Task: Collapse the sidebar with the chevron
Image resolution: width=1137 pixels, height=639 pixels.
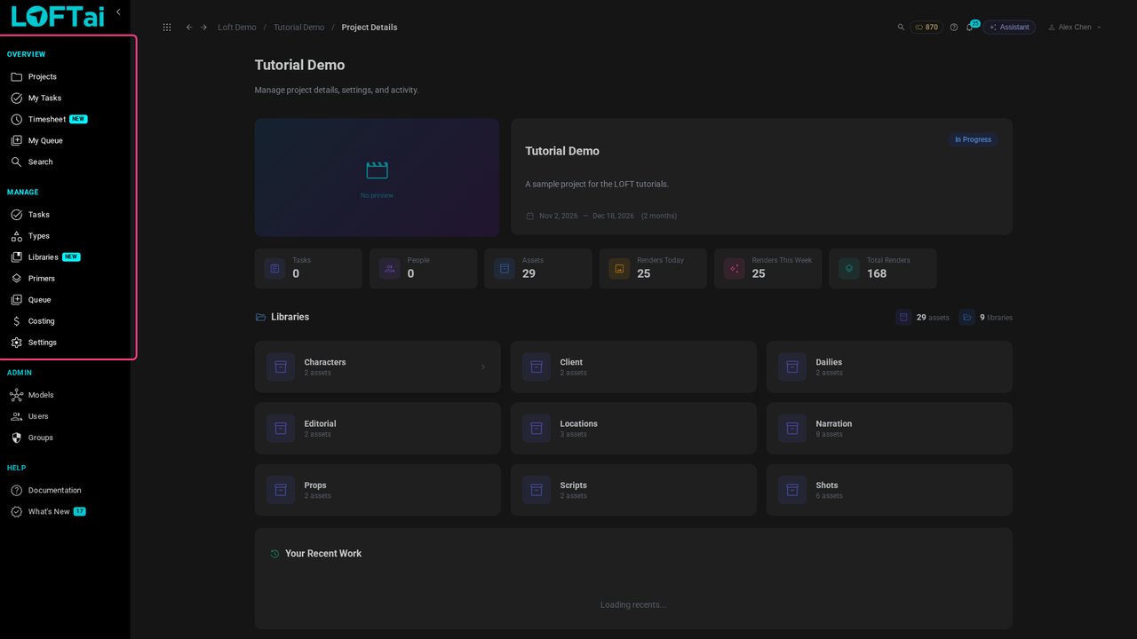Action: coord(118,12)
